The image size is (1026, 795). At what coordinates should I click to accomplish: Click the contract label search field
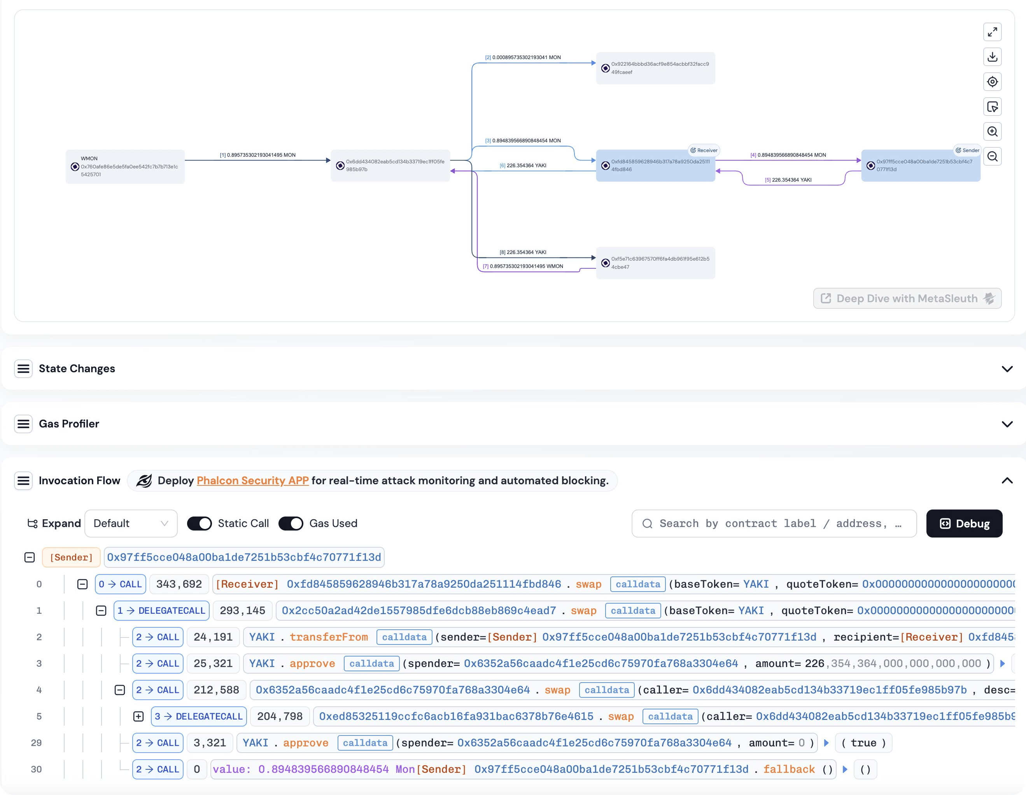(x=774, y=524)
